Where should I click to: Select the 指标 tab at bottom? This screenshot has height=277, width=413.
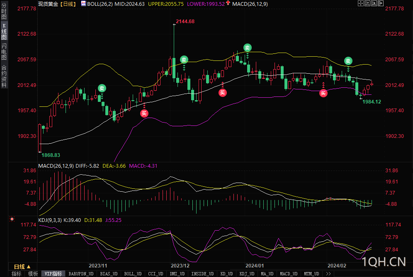[x=16, y=274]
